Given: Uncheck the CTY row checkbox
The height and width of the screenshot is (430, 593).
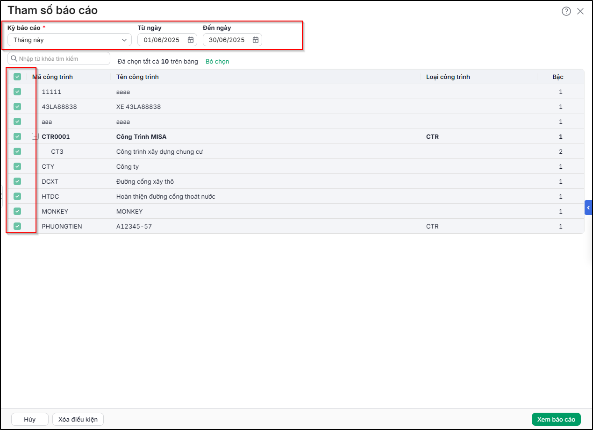Looking at the screenshot, I should pos(17,166).
